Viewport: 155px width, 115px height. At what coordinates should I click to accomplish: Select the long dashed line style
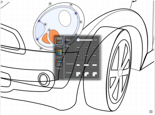pos(95,55)
